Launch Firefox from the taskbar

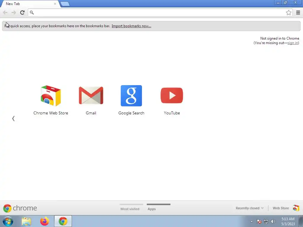(44, 221)
